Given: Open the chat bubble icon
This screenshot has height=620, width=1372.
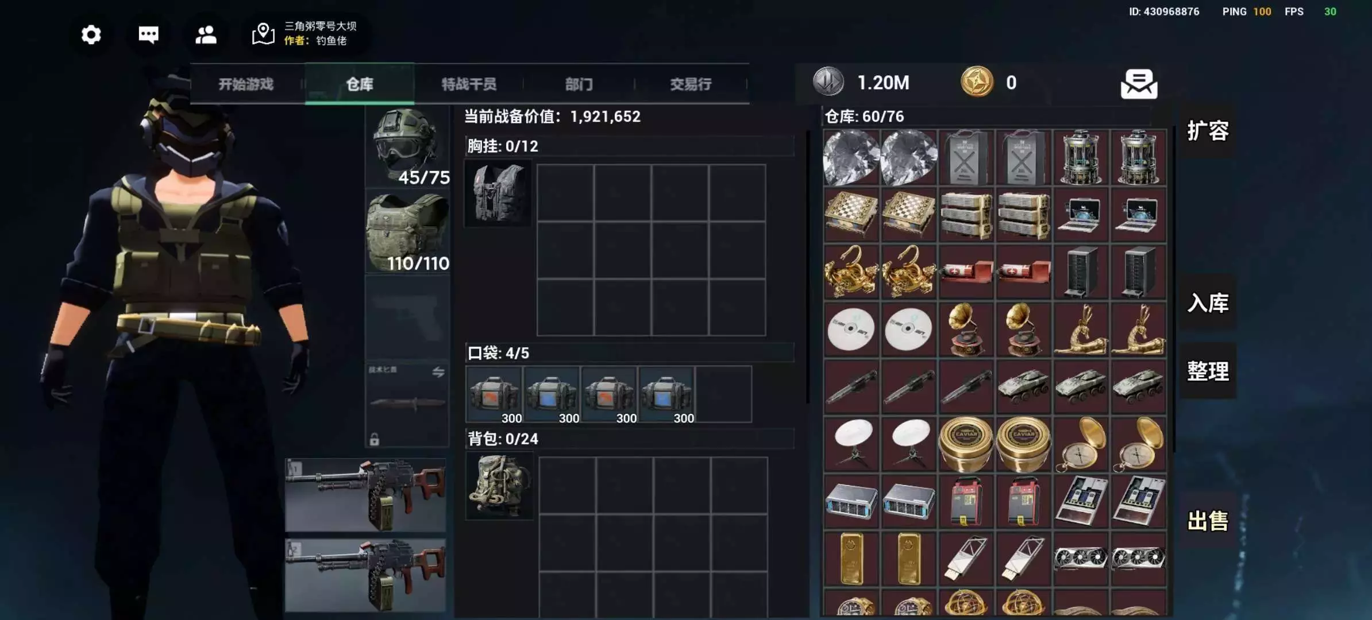Looking at the screenshot, I should [148, 35].
